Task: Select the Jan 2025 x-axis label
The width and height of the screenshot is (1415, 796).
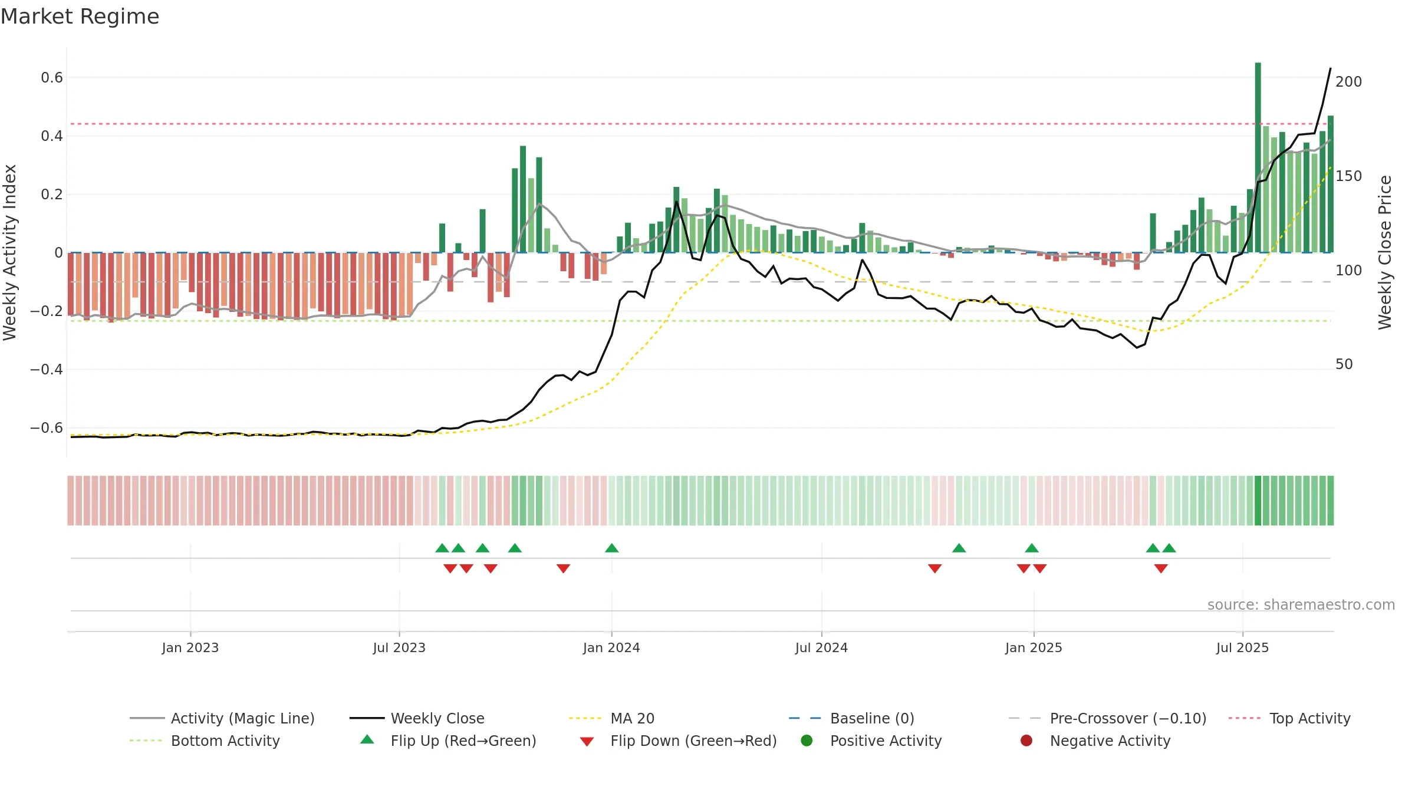Action: point(1034,648)
